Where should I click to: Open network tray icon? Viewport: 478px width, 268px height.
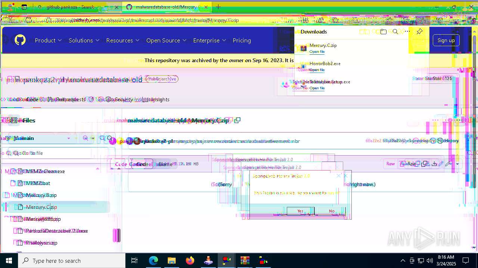coord(420,261)
